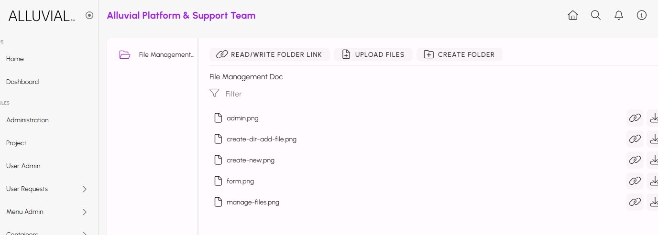The height and width of the screenshot is (235, 658).
Task: Select admin.png file name
Action: pos(242,118)
